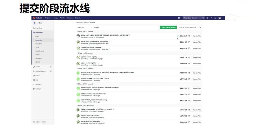Open the 'add HARBOR_HOST when docker tag' commit

click(94, 100)
